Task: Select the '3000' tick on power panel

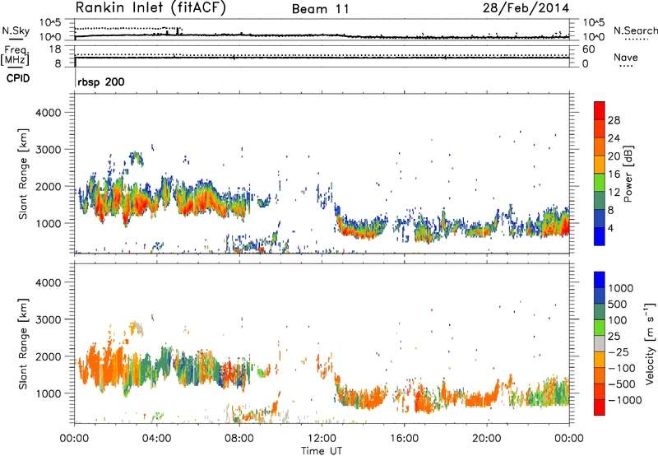Action: click(48, 150)
